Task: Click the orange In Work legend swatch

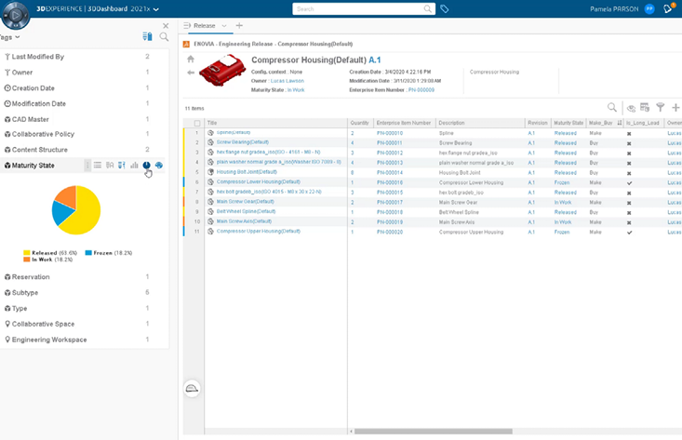Action: click(27, 260)
